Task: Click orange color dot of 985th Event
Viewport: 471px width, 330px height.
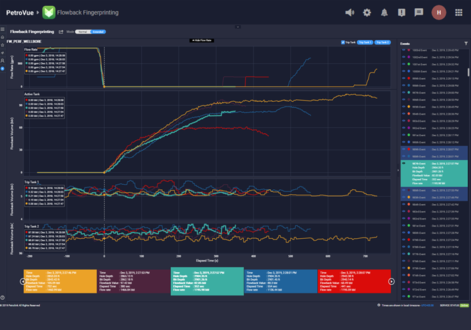Action: (409, 197)
